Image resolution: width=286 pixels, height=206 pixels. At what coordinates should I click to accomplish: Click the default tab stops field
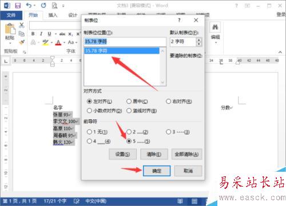[183, 42]
